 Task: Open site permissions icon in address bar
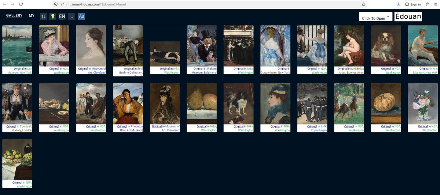point(62,4)
